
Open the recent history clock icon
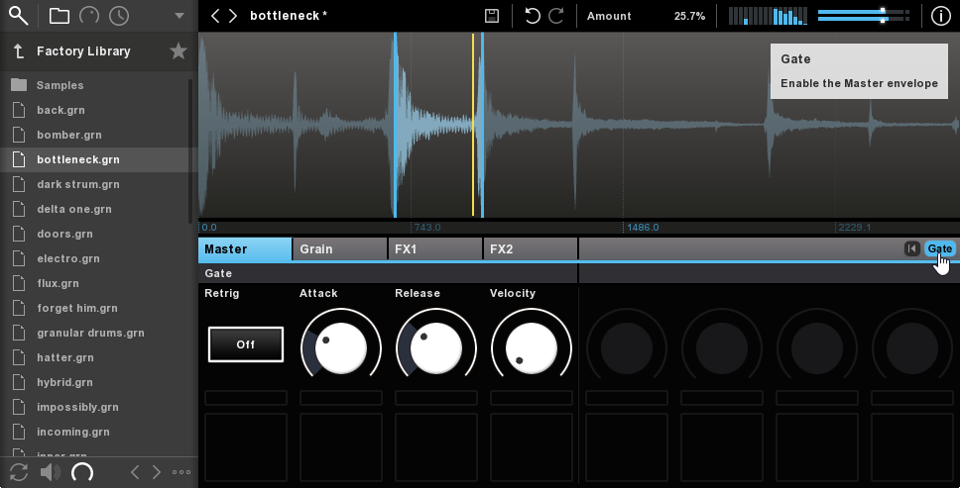pos(119,16)
